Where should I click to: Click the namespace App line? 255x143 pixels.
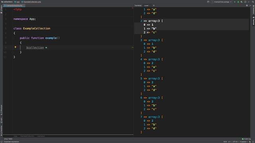(x=24, y=19)
